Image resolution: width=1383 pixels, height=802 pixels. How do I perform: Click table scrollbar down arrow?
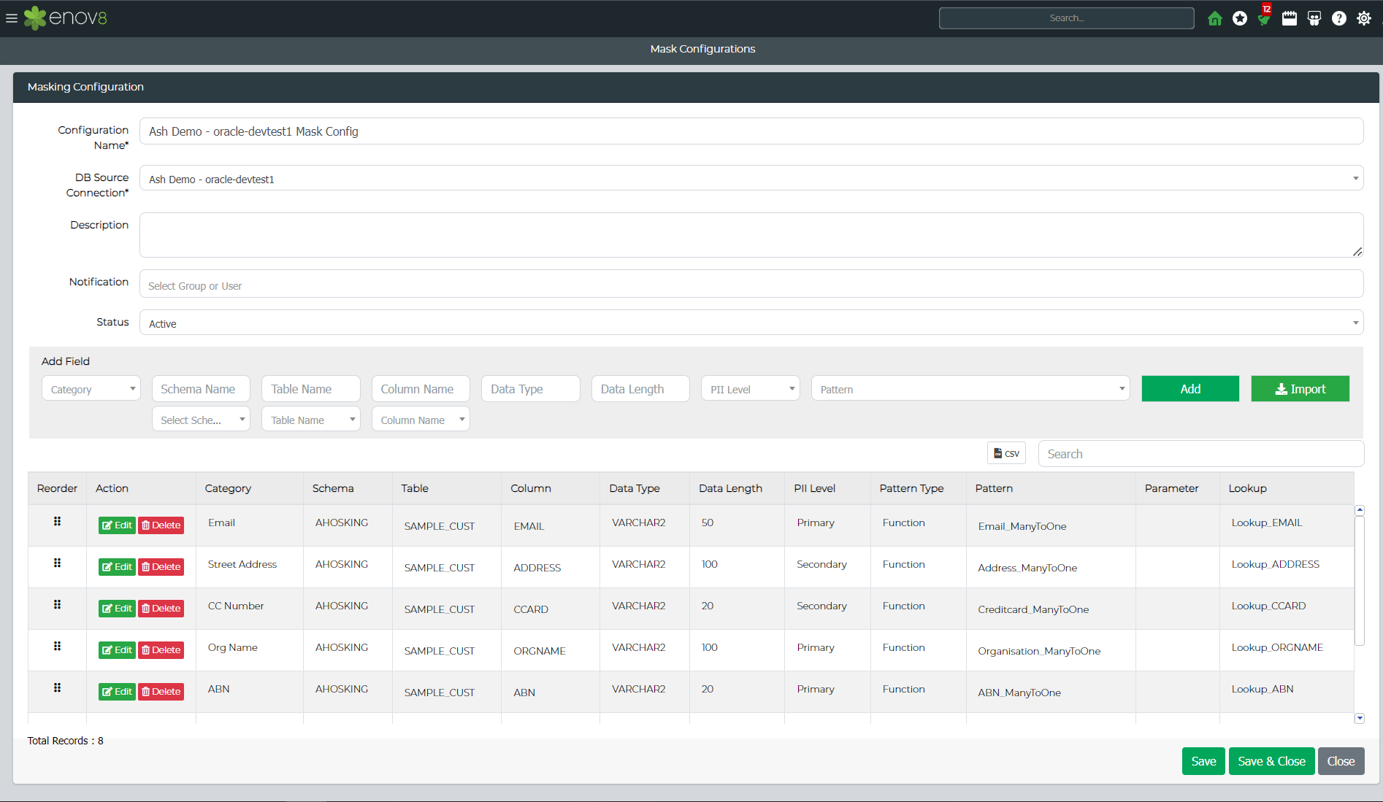tap(1360, 718)
